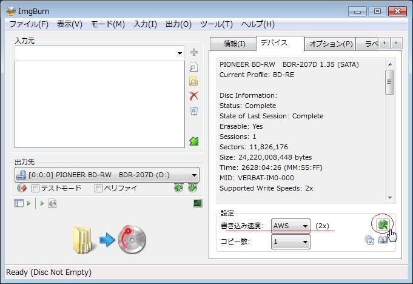Click the green up-arrow eject tray icon
This screenshot has width=413, height=284.
[178, 188]
